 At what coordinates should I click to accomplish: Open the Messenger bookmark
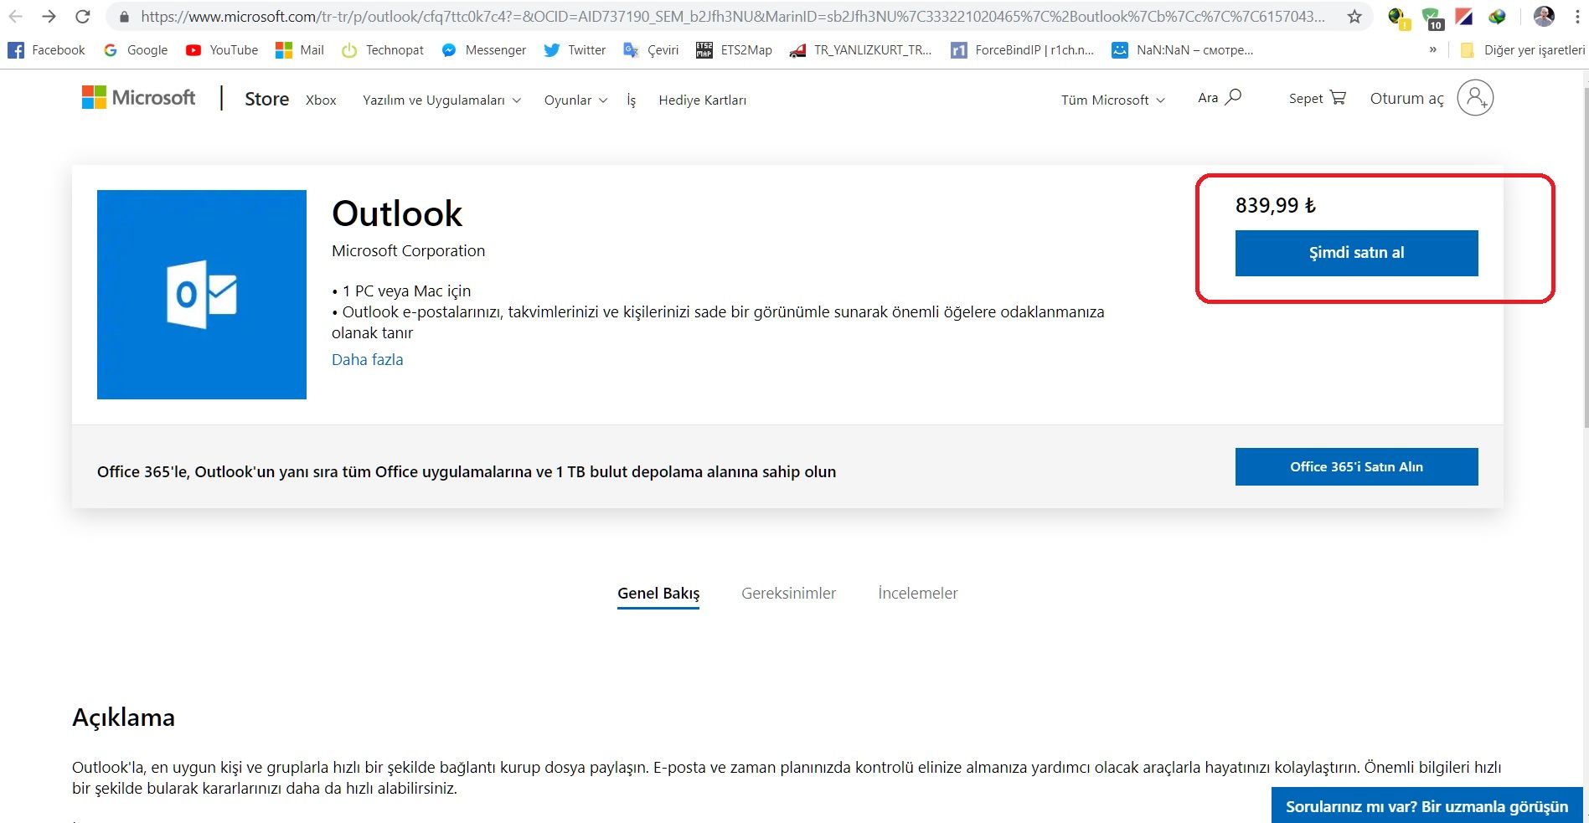coord(484,50)
